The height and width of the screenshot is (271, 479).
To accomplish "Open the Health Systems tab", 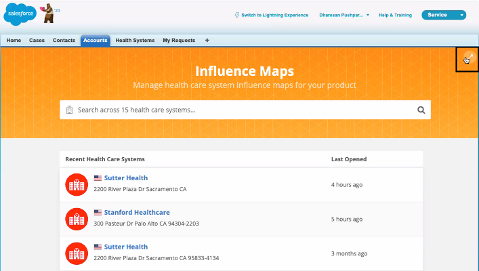I will point(135,41).
